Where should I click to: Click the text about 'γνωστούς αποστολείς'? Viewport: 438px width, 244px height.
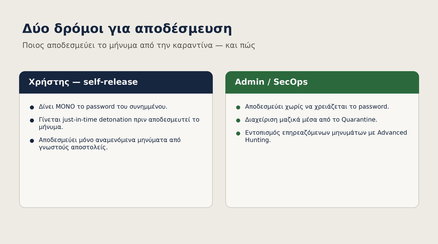point(110,144)
